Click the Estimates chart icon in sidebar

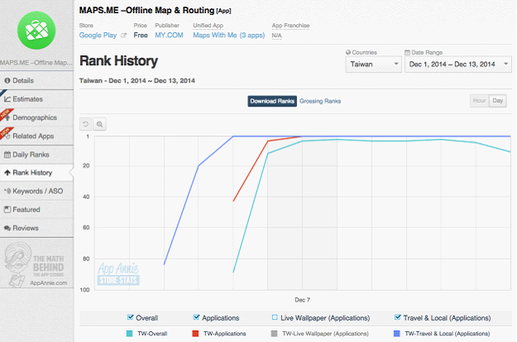[7, 99]
